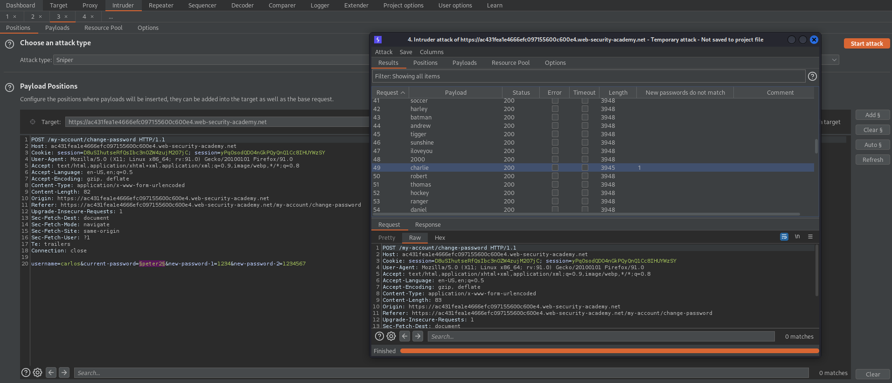This screenshot has height=383, width=892.
Task: Click request viewer vertical scrollbar in attack window
Action: pos(817,270)
